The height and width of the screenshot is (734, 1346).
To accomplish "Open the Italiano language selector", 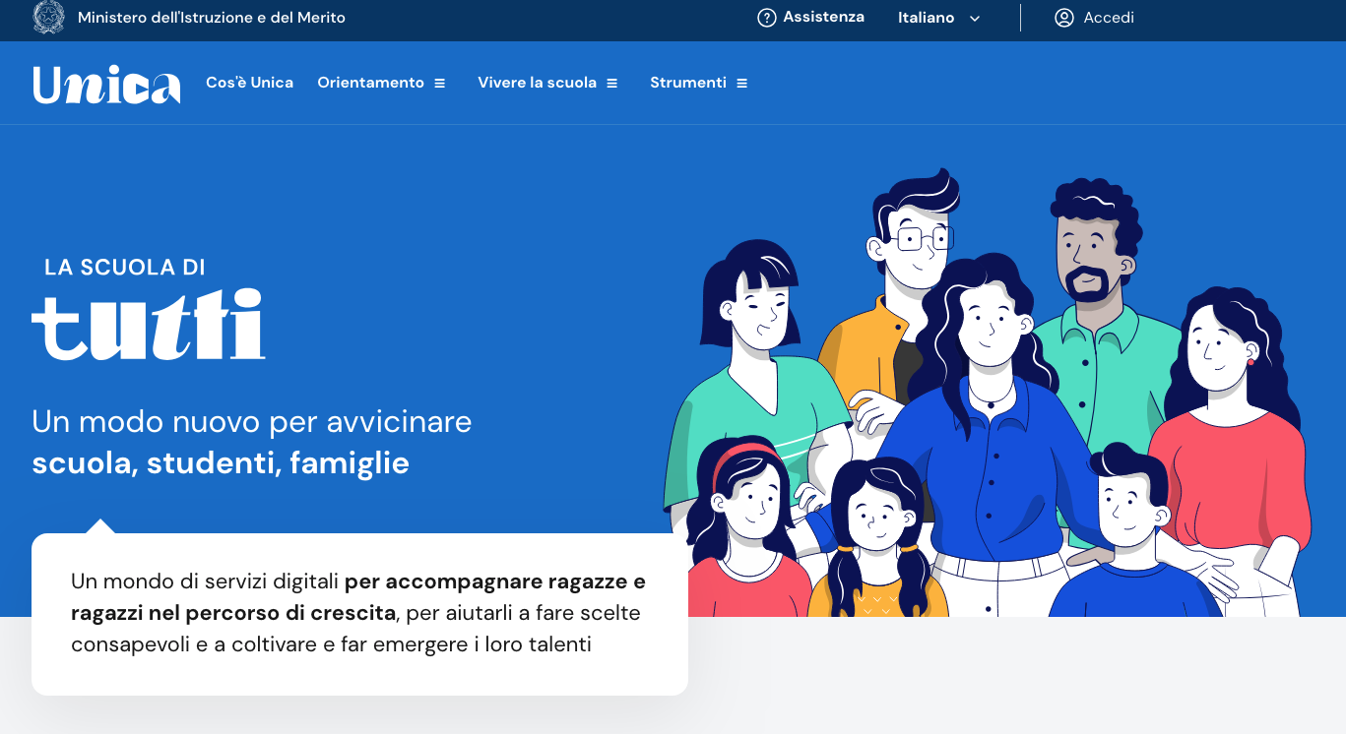I will tap(927, 18).
